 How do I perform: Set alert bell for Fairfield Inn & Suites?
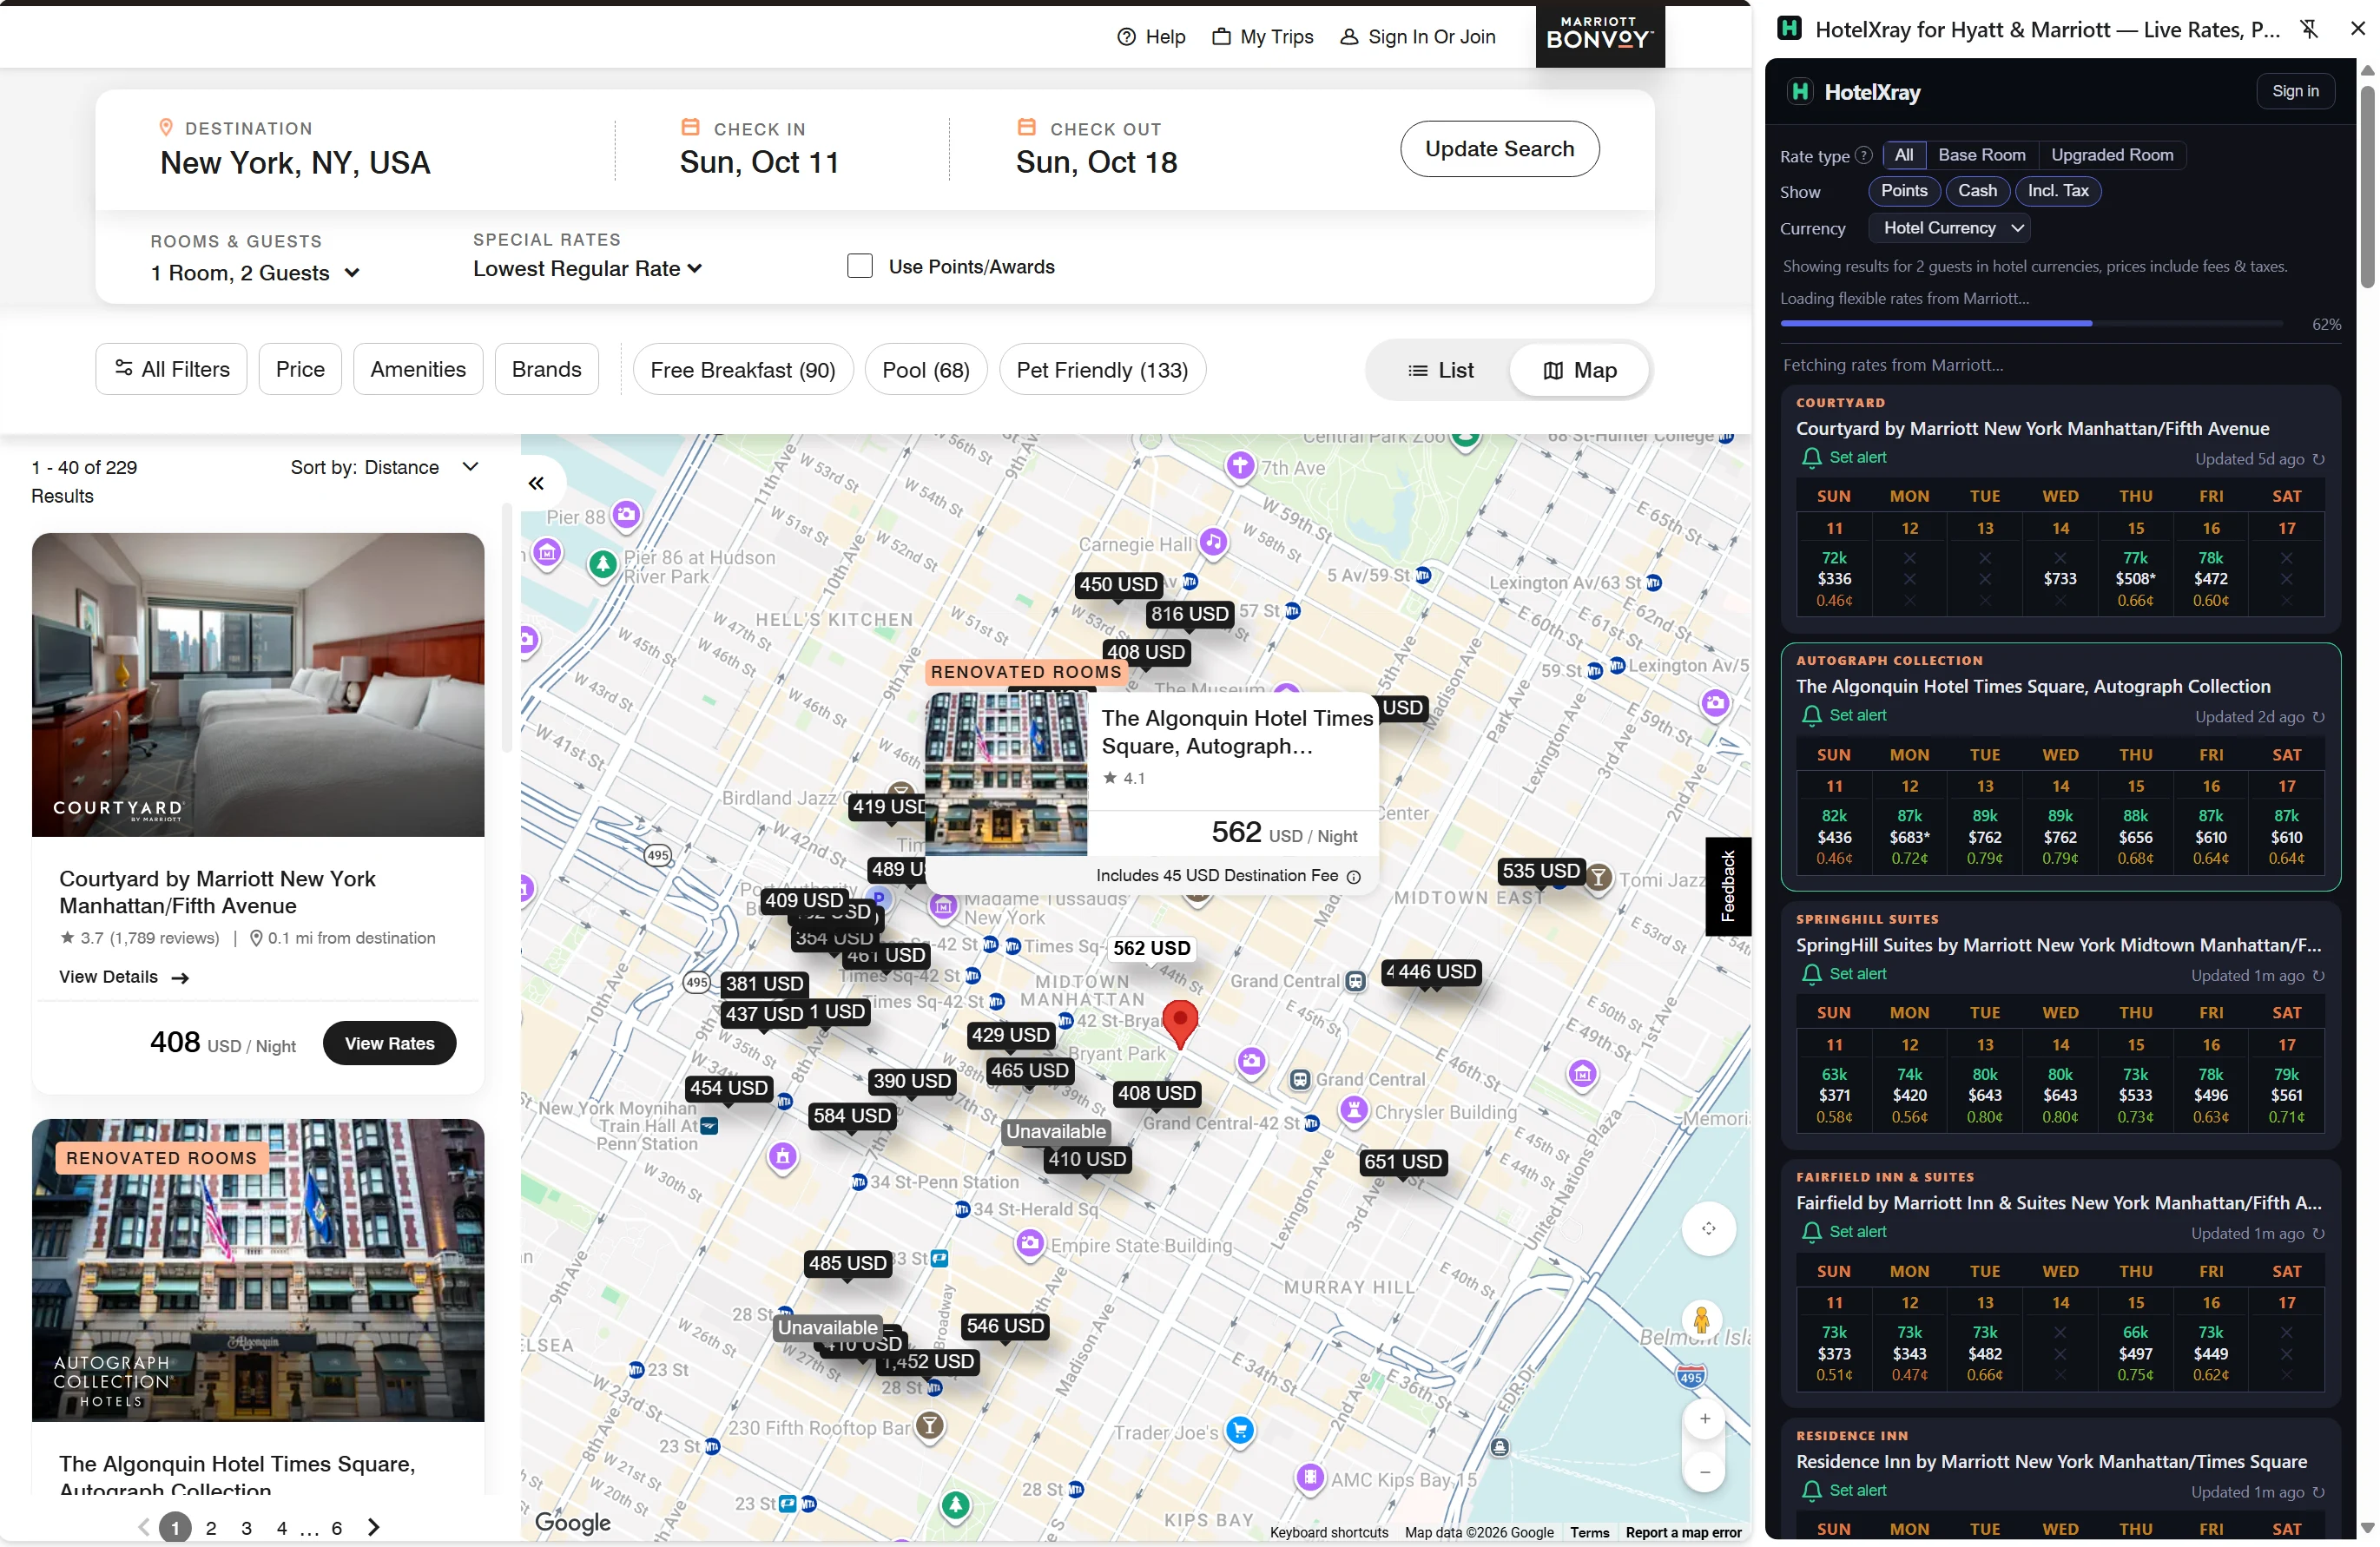click(x=1810, y=1232)
